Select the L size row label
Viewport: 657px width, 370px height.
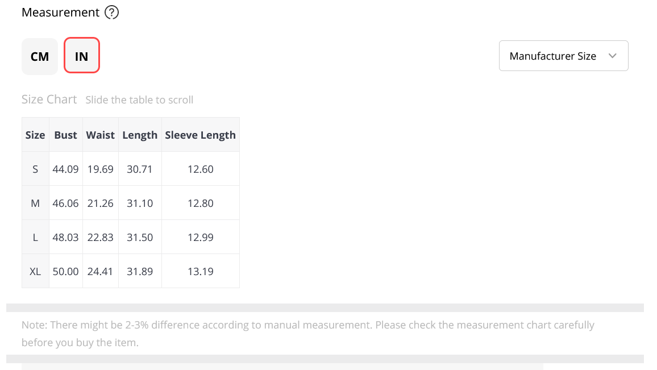point(35,237)
